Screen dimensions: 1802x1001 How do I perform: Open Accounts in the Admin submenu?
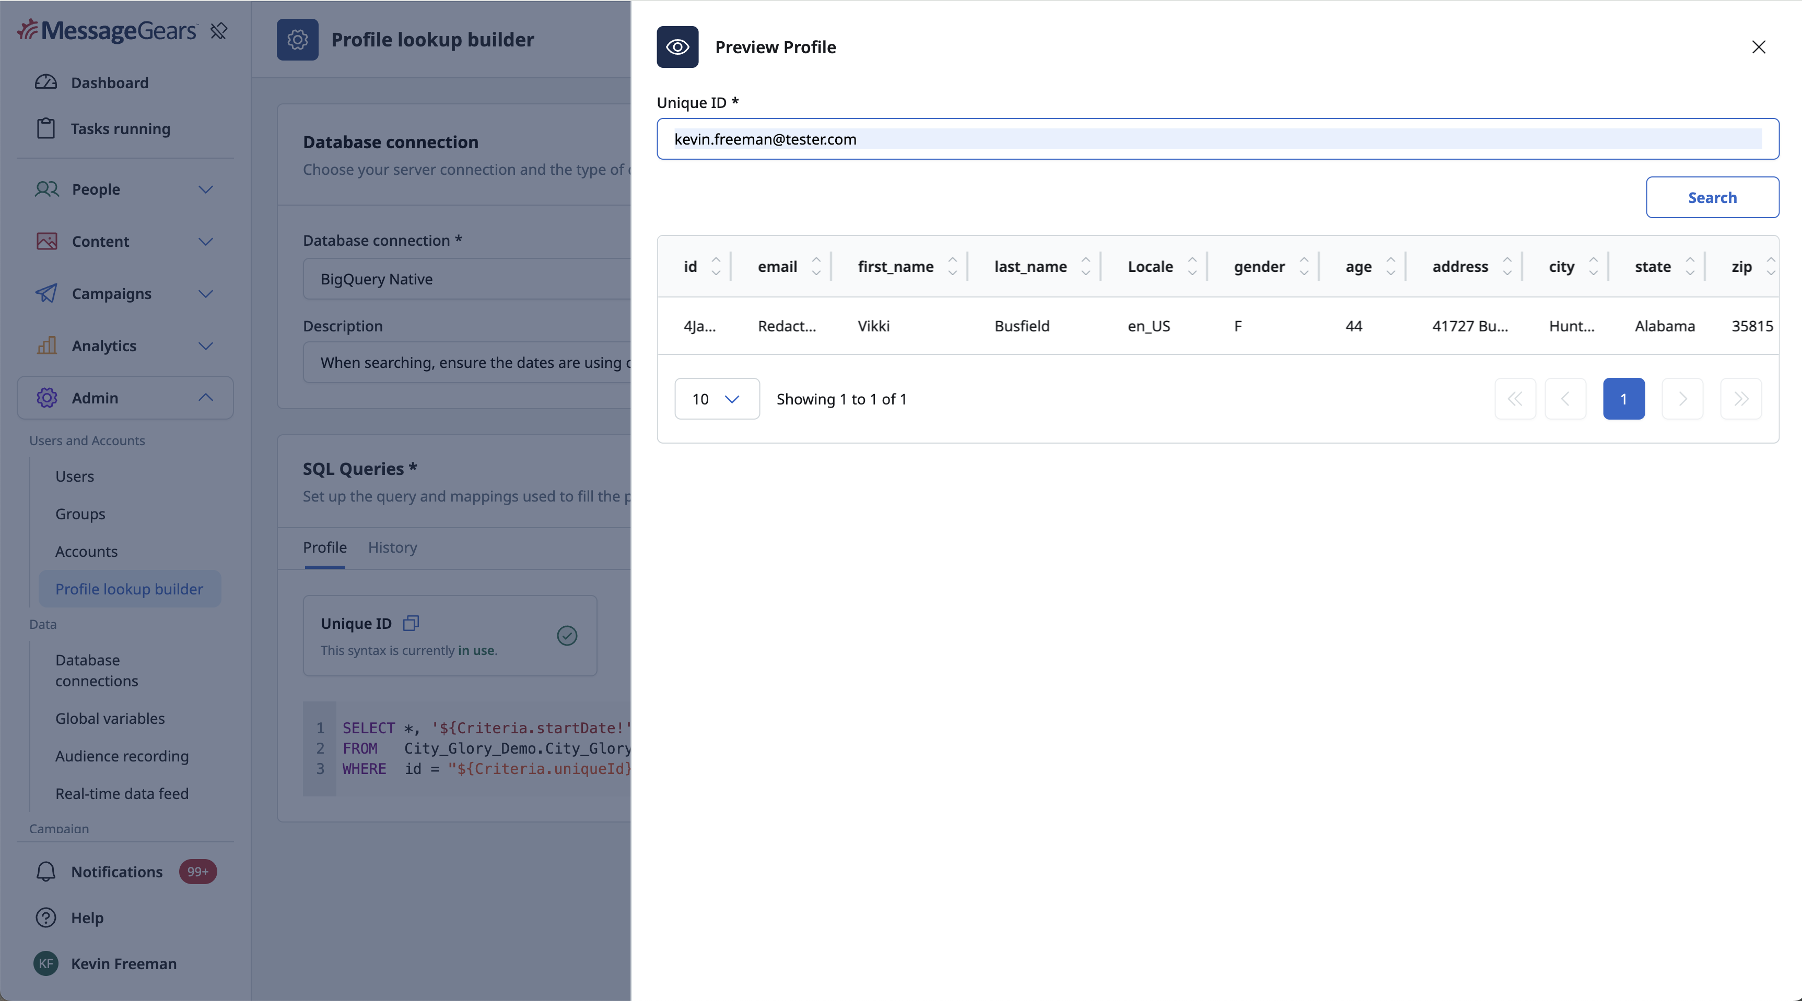87,552
